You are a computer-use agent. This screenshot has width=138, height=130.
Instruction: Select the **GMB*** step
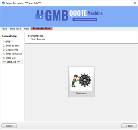point(8,42)
